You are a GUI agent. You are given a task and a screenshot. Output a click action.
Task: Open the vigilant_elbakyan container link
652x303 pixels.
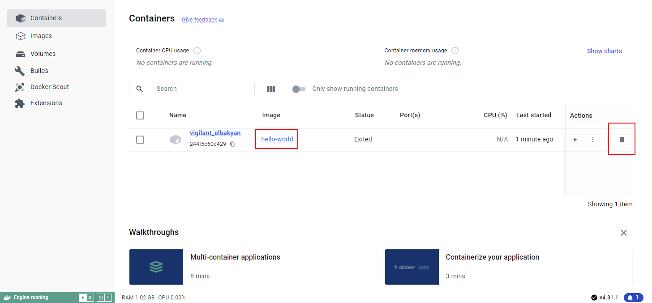[215, 133]
